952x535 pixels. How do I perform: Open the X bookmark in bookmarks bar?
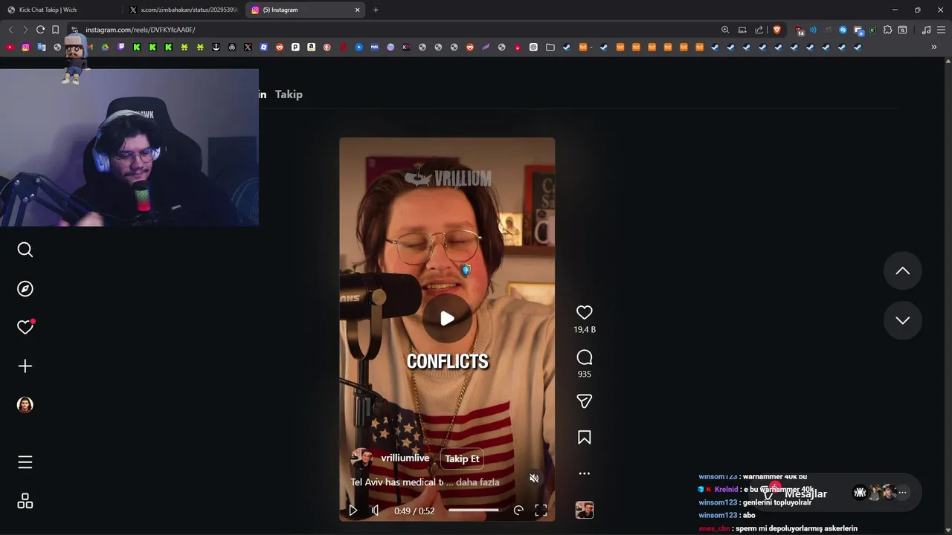[248, 47]
